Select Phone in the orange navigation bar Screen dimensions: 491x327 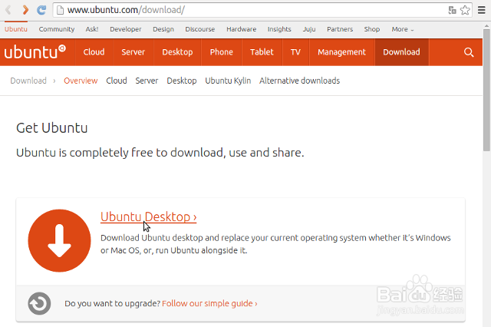tap(222, 52)
